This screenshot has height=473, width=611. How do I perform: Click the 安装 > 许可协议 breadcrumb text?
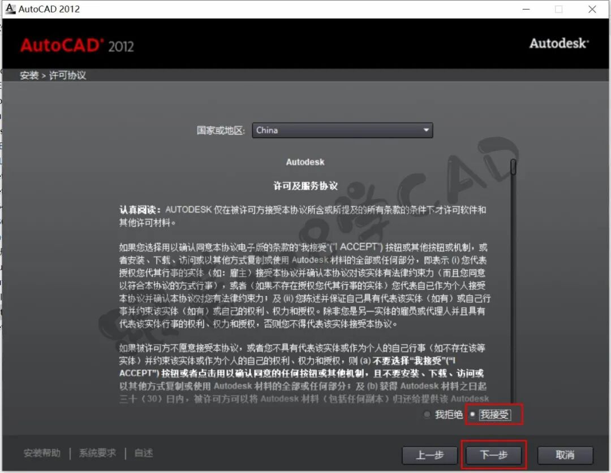53,75
